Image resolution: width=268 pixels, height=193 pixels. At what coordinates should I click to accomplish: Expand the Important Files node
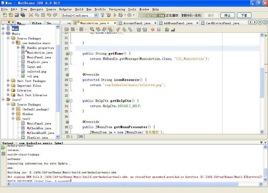click(8, 85)
